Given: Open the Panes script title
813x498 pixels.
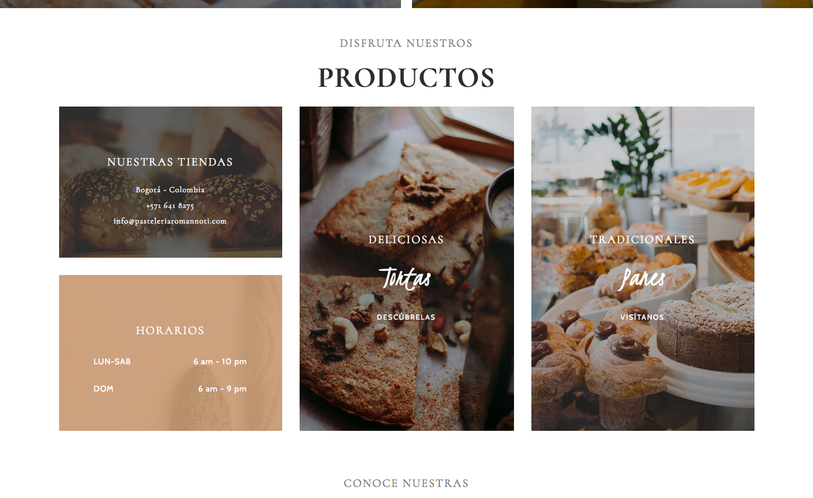Looking at the screenshot, I should tap(642, 279).
